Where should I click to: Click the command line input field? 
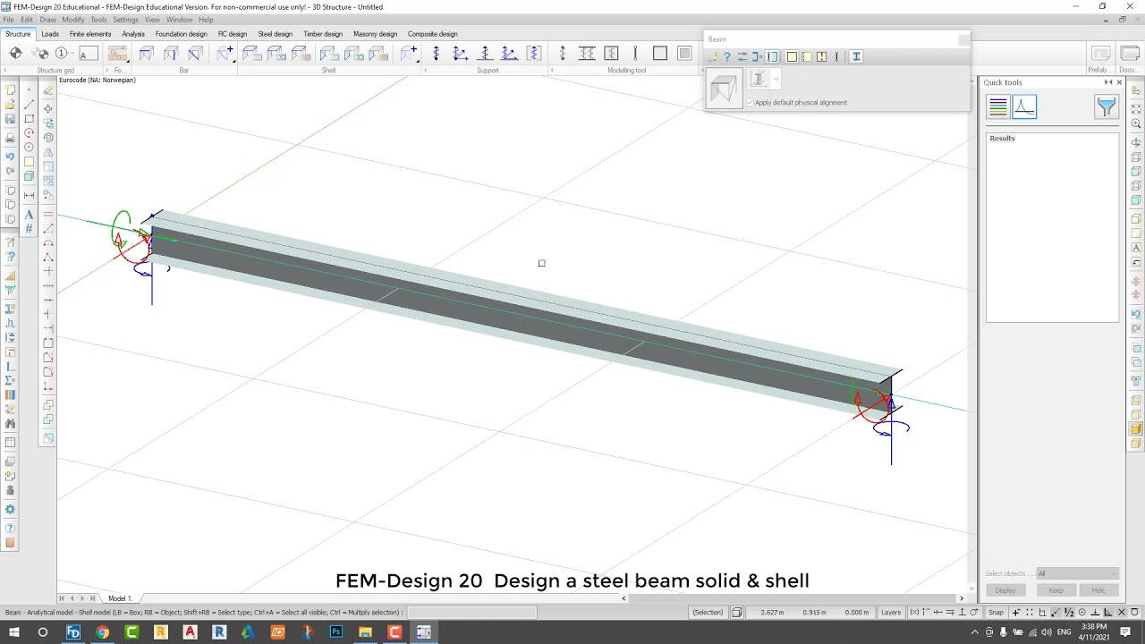pos(471,613)
